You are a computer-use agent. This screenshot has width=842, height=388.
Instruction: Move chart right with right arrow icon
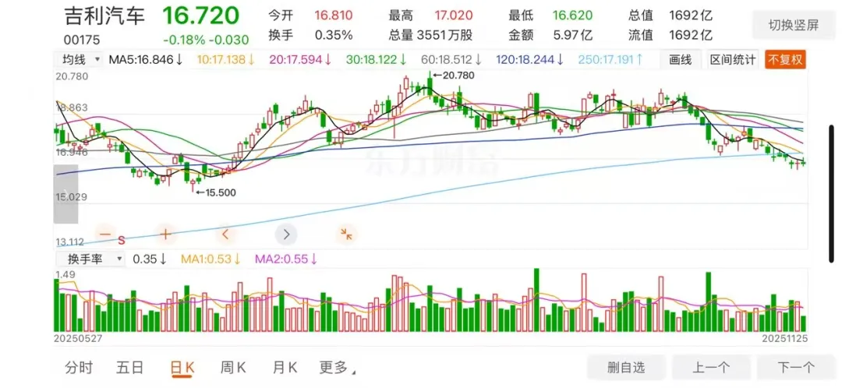click(286, 234)
